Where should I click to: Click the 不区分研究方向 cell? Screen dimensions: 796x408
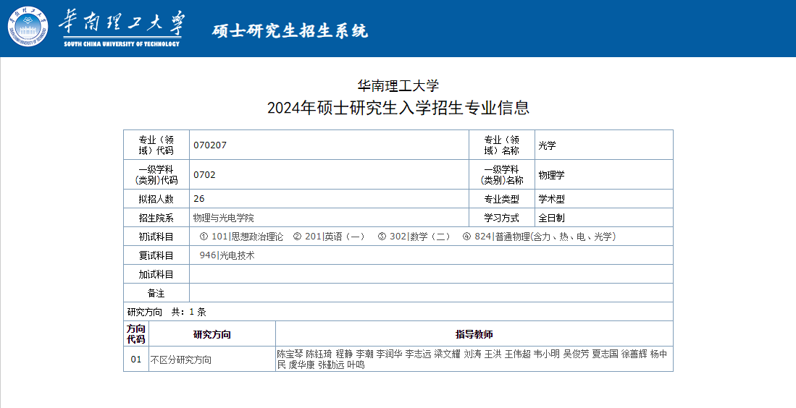coord(212,360)
